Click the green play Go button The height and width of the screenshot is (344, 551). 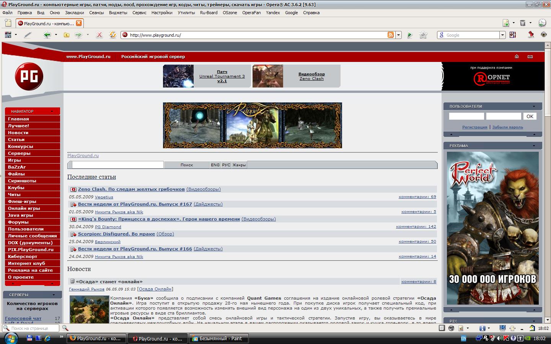(410, 35)
